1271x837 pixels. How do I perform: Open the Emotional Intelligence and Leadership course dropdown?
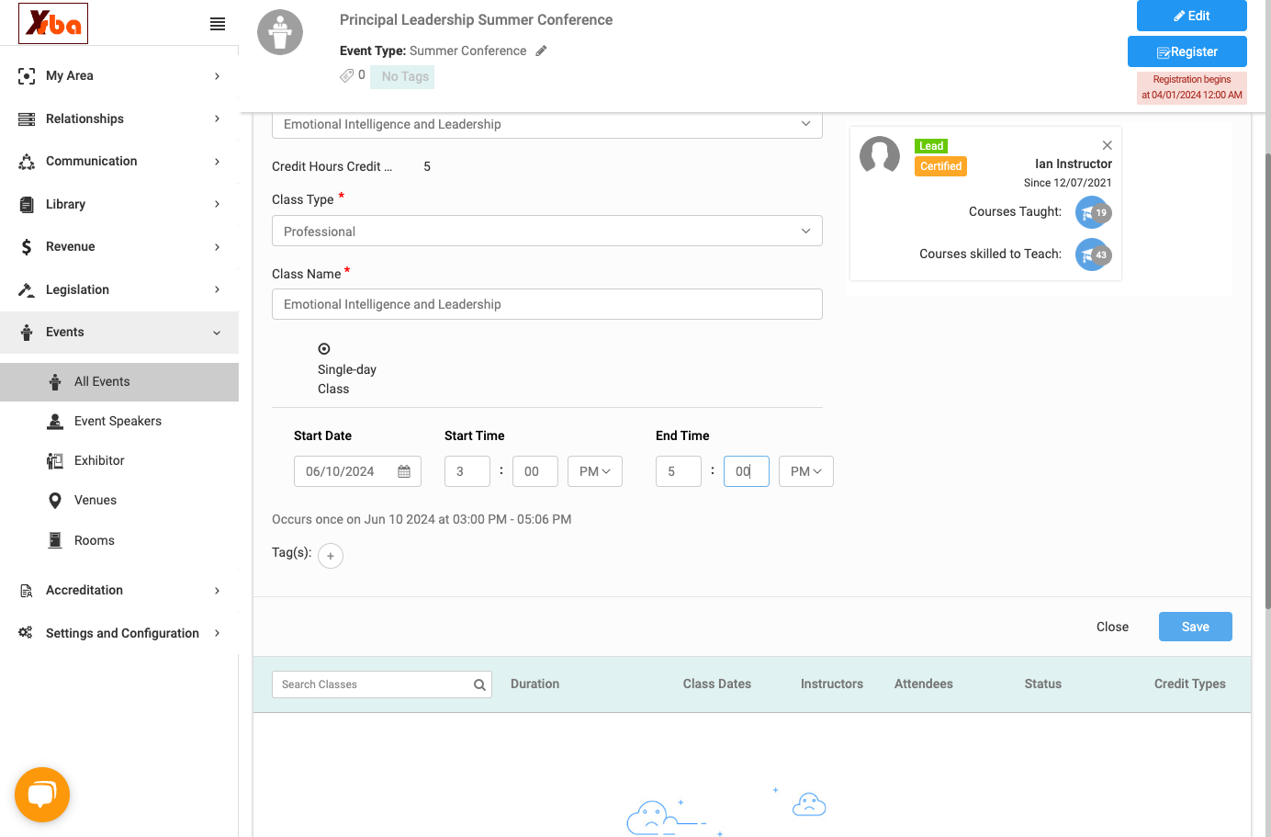pyautogui.click(x=547, y=124)
